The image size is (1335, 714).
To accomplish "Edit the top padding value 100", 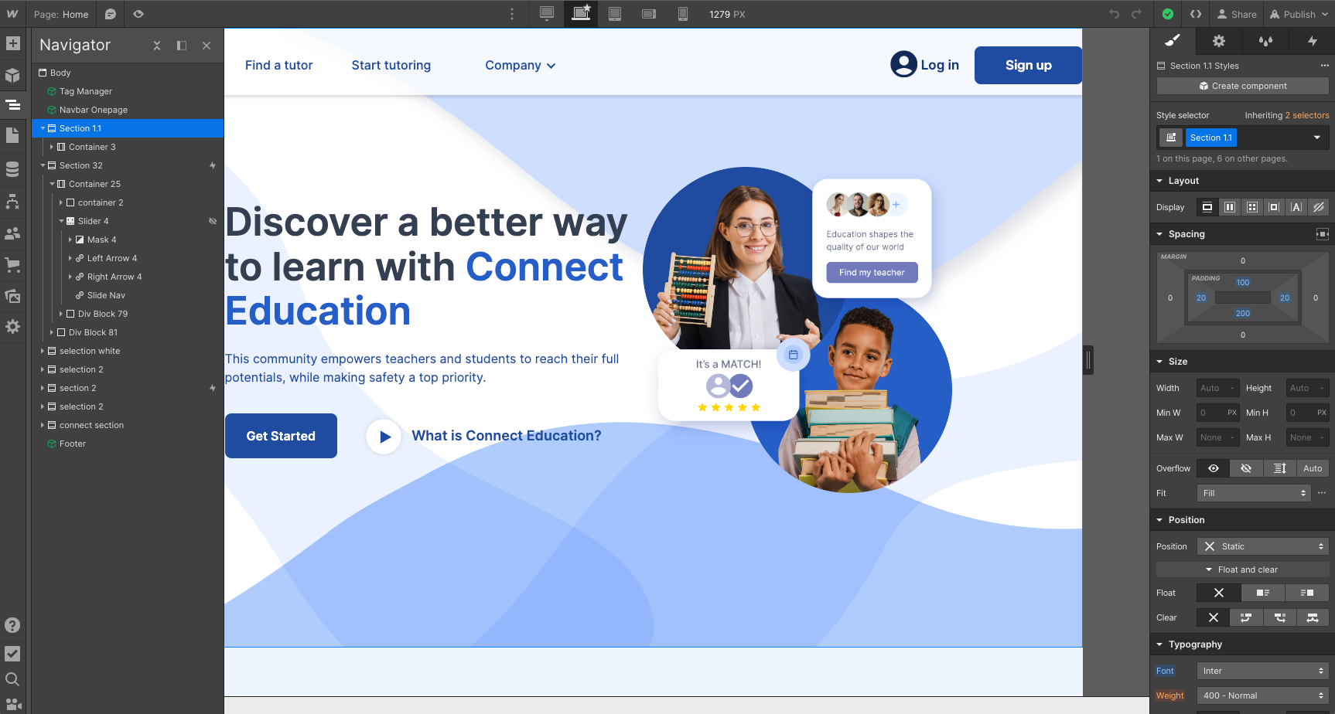I will coord(1242,282).
